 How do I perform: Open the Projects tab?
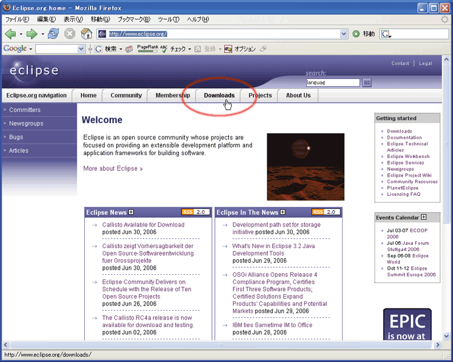260,95
